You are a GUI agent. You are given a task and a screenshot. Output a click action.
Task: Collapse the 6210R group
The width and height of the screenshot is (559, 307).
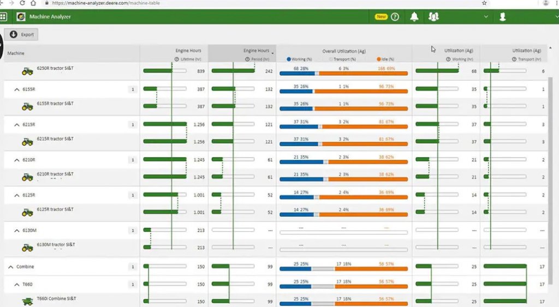[16, 160]
